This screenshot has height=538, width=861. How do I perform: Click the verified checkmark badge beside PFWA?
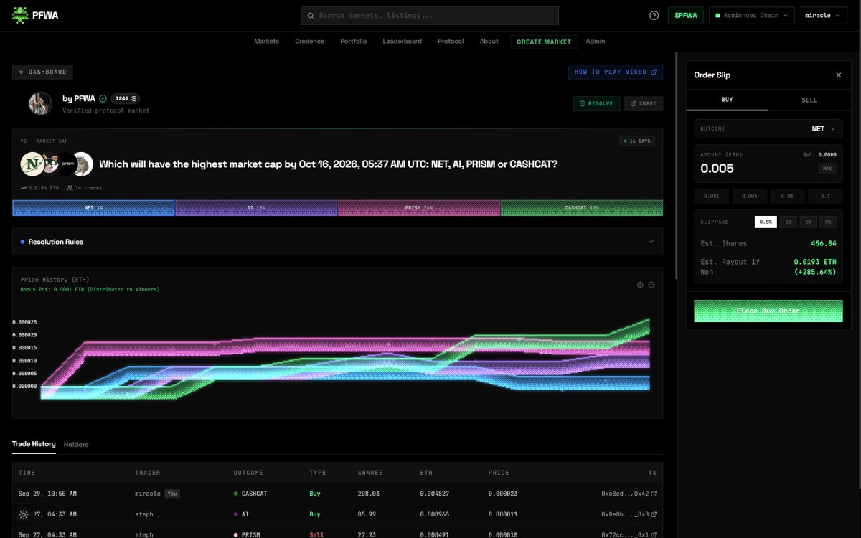pyautogui.click(x=103, y=98)
